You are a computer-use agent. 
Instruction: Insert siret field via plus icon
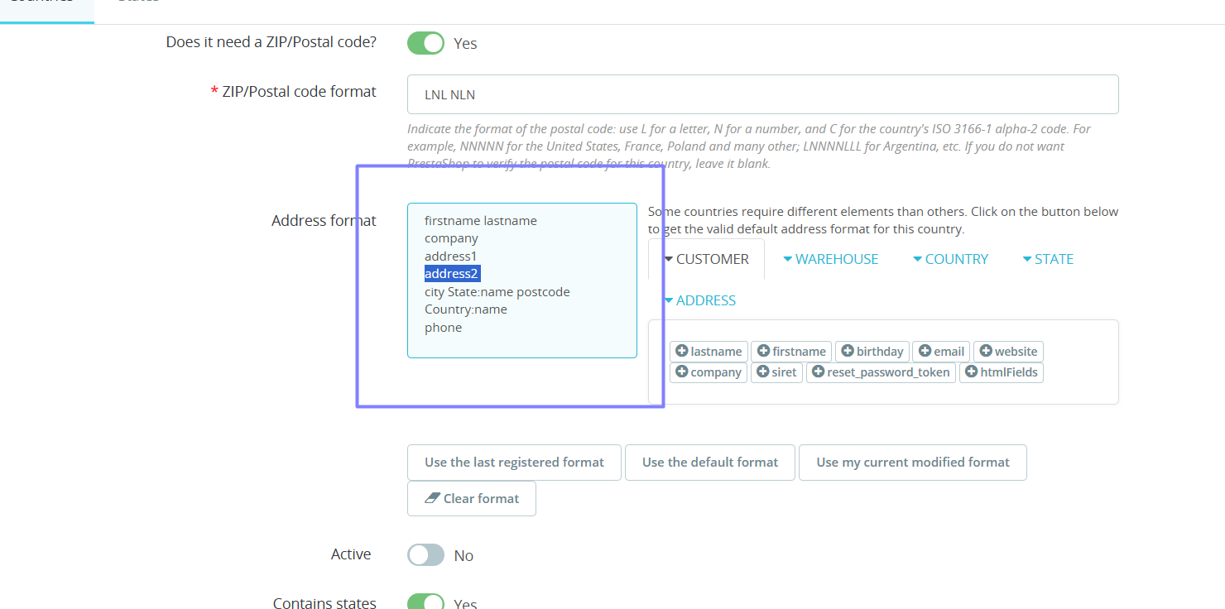pos(763,372)
